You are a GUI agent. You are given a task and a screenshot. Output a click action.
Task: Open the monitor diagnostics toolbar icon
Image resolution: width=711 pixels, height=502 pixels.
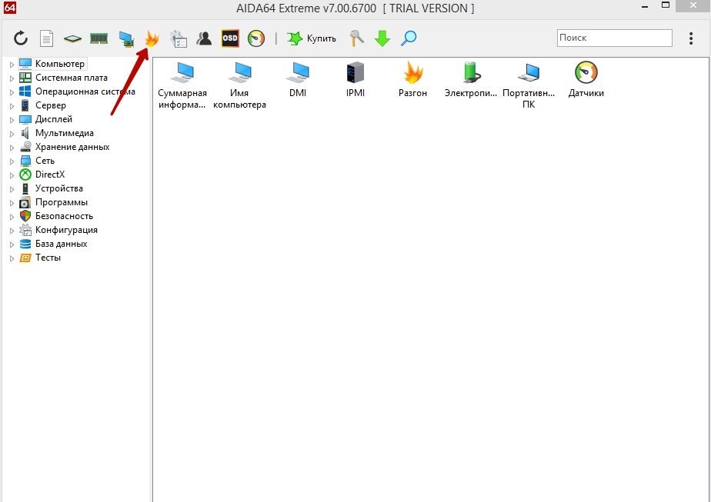(x=126, y=39)
